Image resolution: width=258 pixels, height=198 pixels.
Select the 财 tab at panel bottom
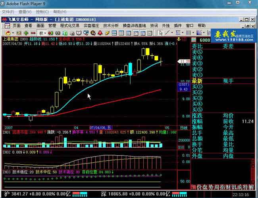[x=228, y=187]
